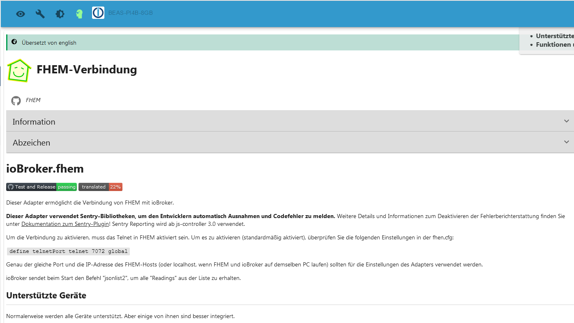Jump to 'Unterstützte' table of contents entry
574x323 pixels.
tap(555, 36)
